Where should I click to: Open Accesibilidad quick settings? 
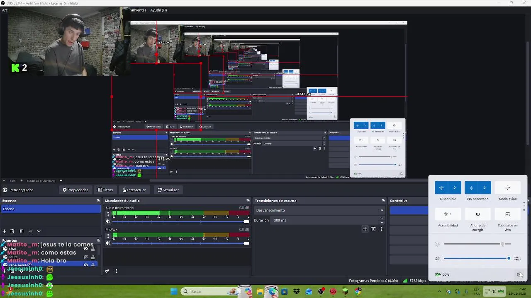point(448,214)
